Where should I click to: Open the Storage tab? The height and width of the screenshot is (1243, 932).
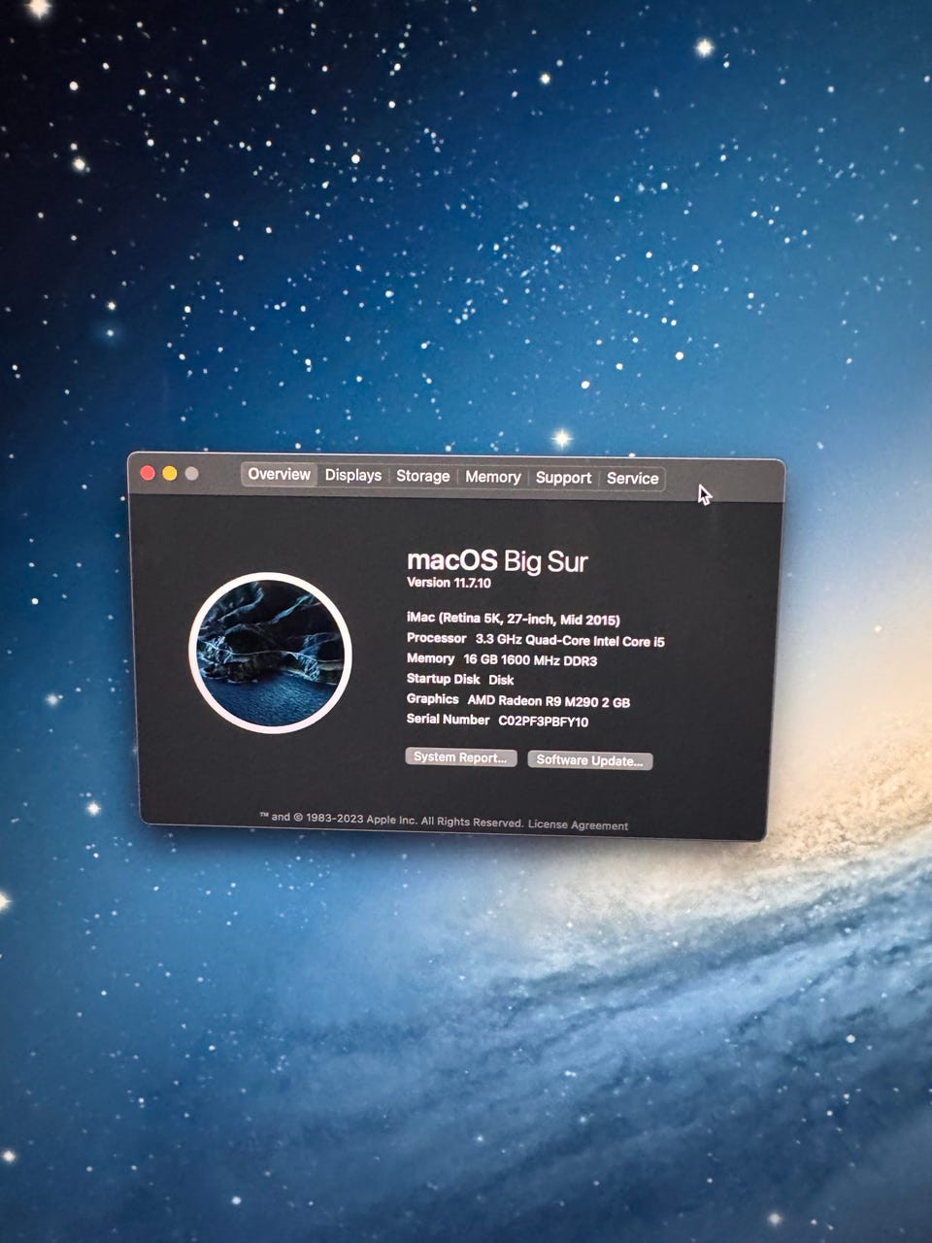tap(422, 476)
